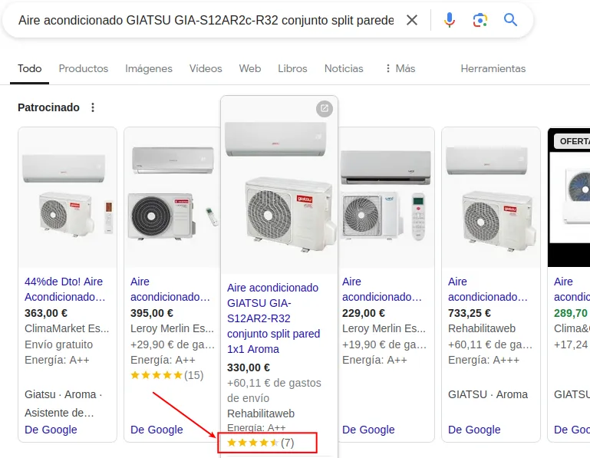Screen dimensions: 590x458
Task: Click the Patrocinado heading
Action: (x=48, y=107)
